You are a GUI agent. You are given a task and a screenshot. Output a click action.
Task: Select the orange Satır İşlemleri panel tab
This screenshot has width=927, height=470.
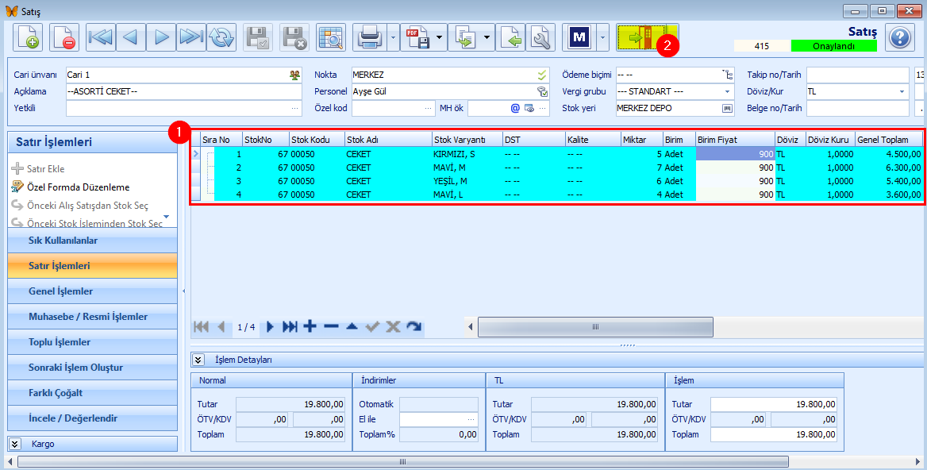[x=92, y=266]
